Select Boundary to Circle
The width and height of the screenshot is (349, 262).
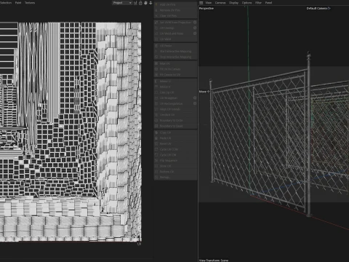pos(175,120)
